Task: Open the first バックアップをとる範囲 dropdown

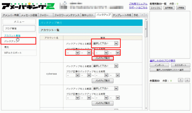Action: [x=105, y=43]
